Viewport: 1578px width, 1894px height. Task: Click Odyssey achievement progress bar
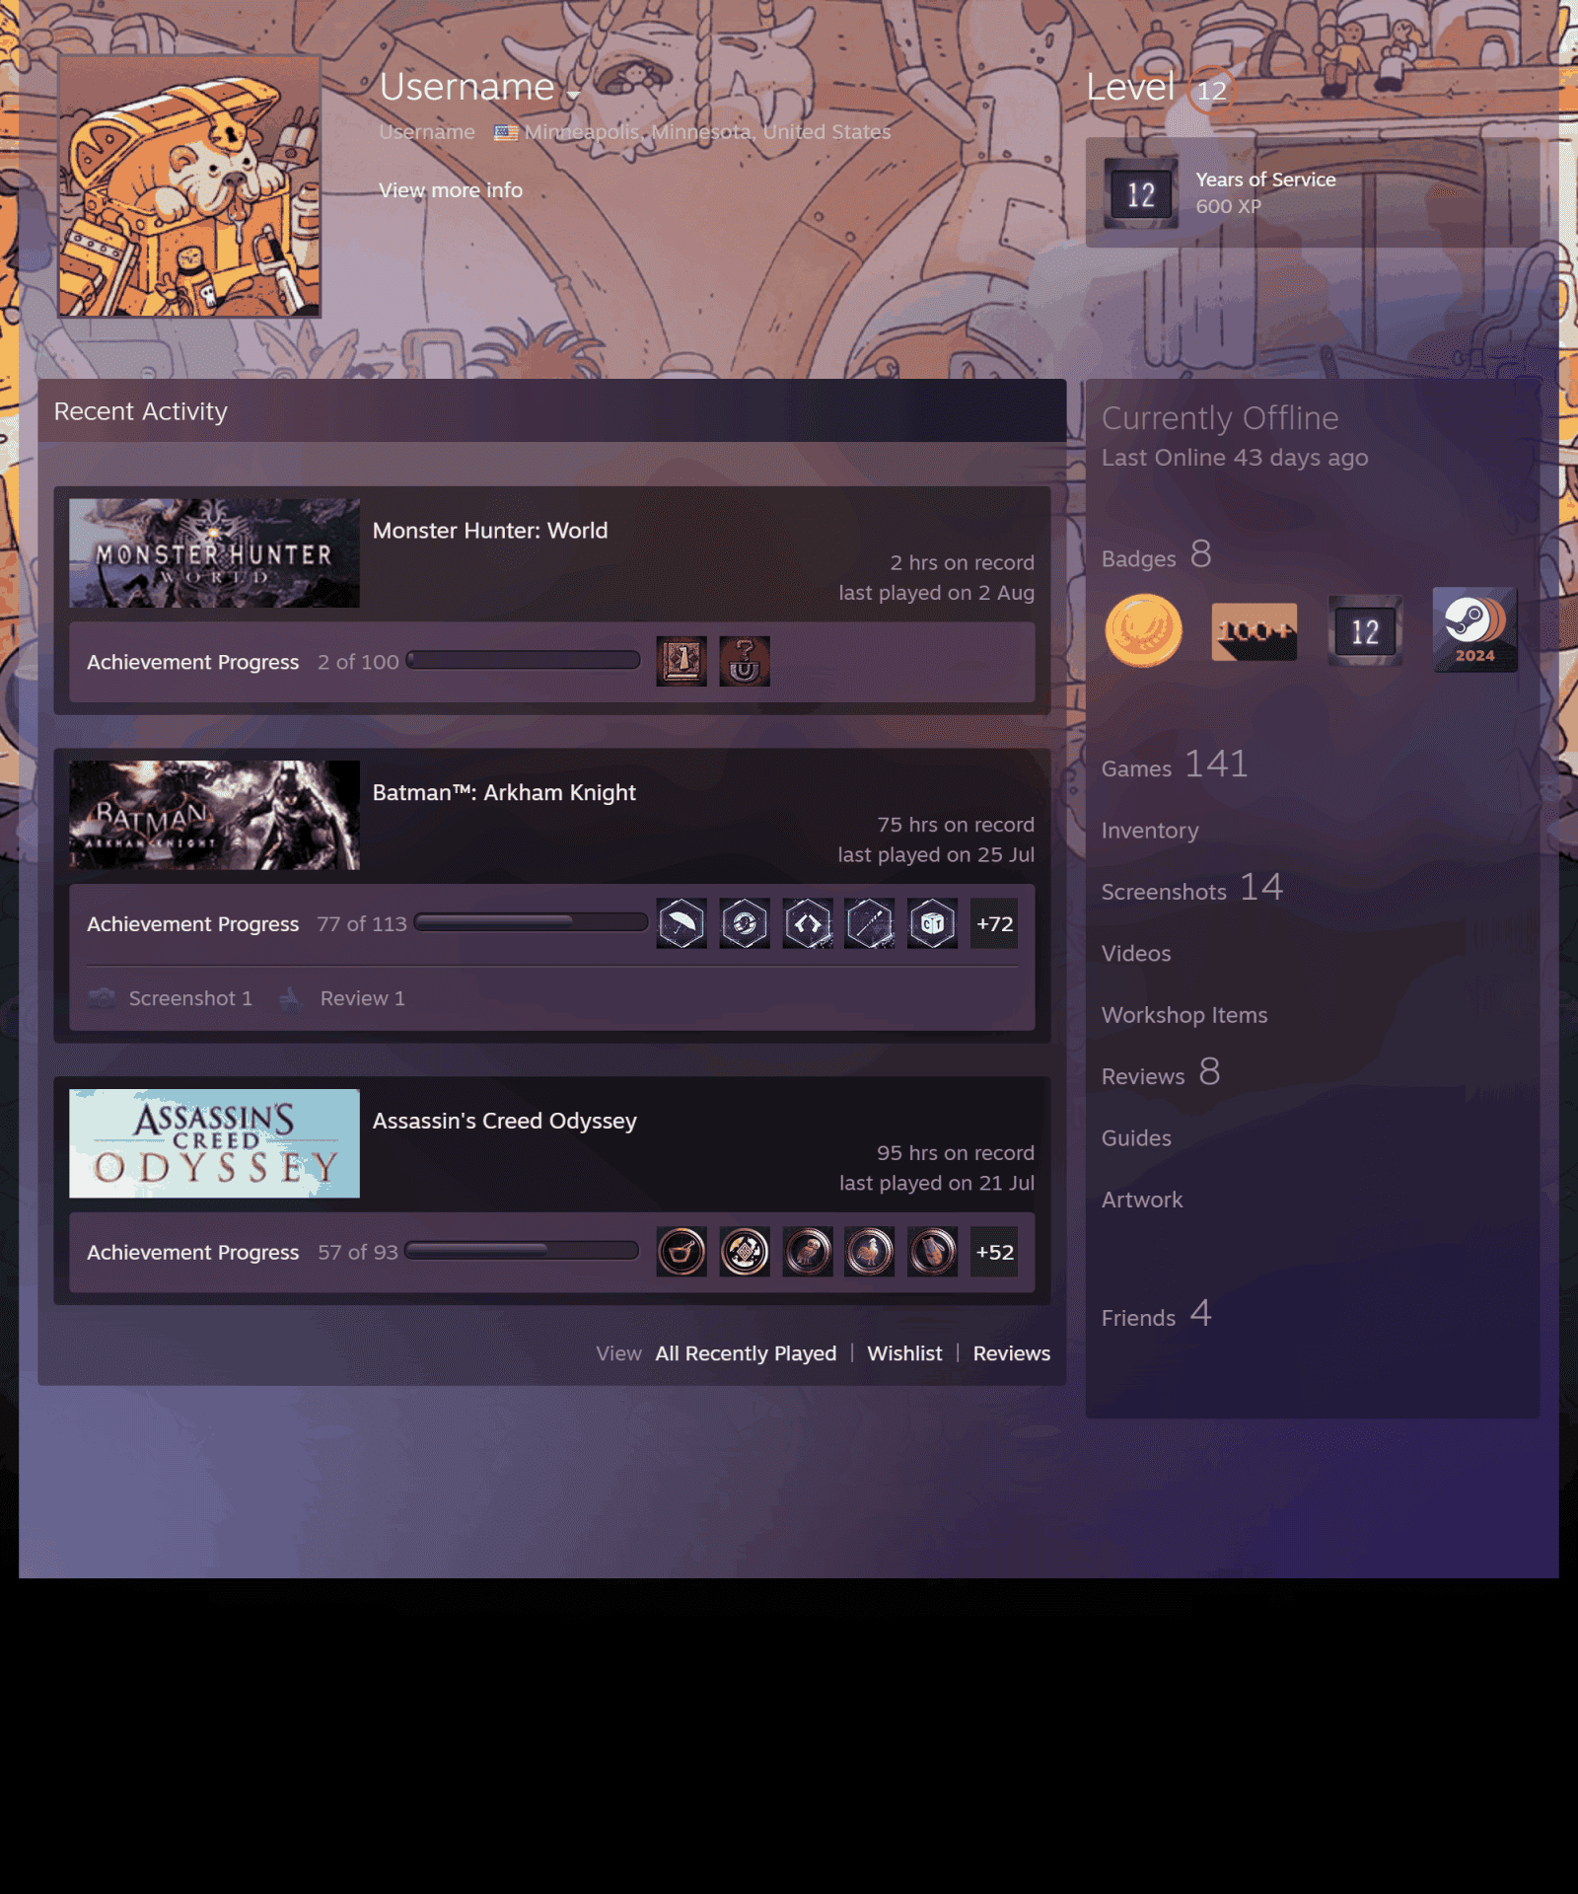[522, 1251]
